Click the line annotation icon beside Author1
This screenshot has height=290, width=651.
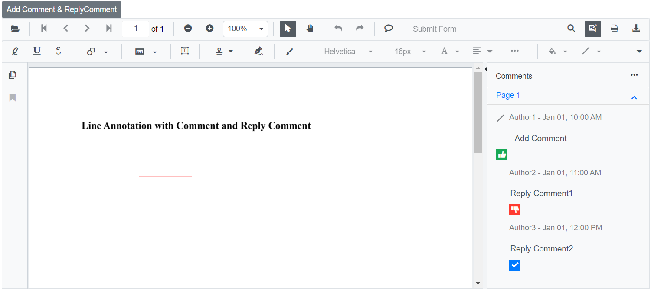coord(501,118)
